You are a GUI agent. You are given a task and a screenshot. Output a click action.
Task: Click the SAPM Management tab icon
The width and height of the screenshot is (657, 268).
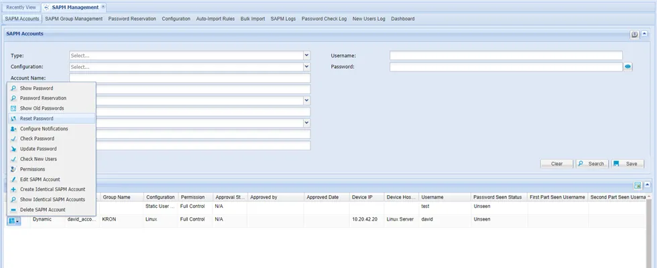coord(46,7)
